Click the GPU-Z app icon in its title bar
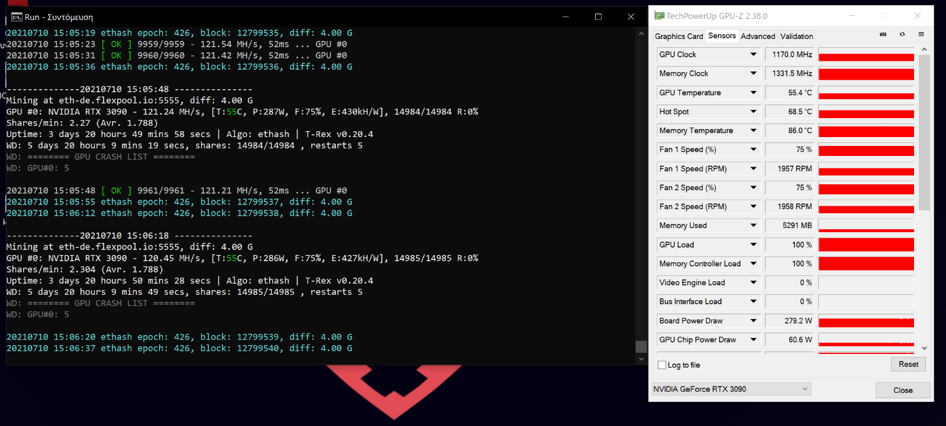This screenshot has width=946, height=426. (x=659, y=16)
